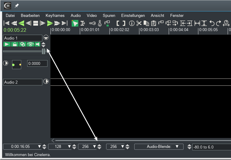Click the half-circle icon left of the Audio 1 pan box

[x=6, y=63]
